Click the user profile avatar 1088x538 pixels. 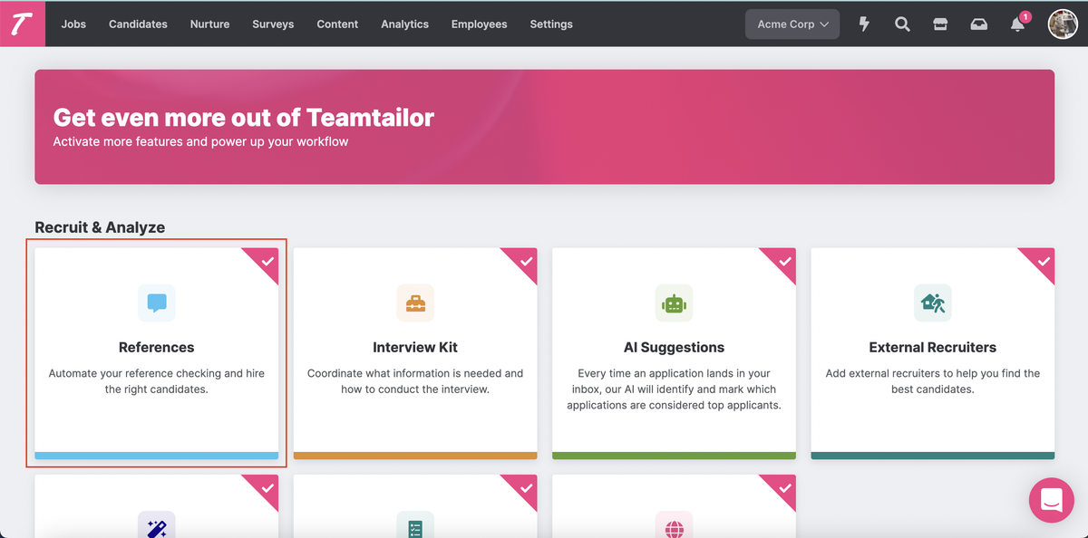click(1063, 24)
